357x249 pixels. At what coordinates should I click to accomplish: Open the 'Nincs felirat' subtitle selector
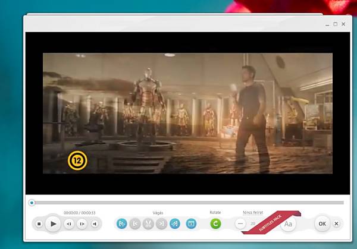click(x=253, y=212)
